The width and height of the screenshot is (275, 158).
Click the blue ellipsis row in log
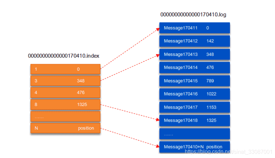[195, 134]
